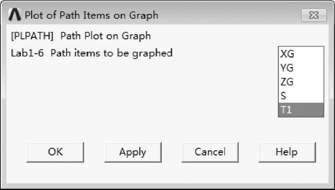
Task: Click the [PLPATH] command label
Action: (x=33, y=36)
